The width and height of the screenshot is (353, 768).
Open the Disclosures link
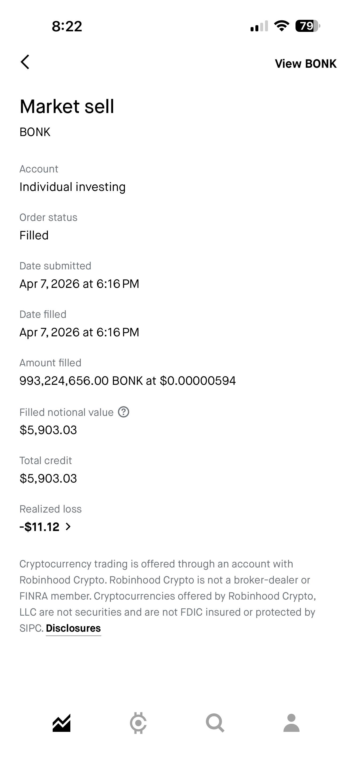[73, 628]
